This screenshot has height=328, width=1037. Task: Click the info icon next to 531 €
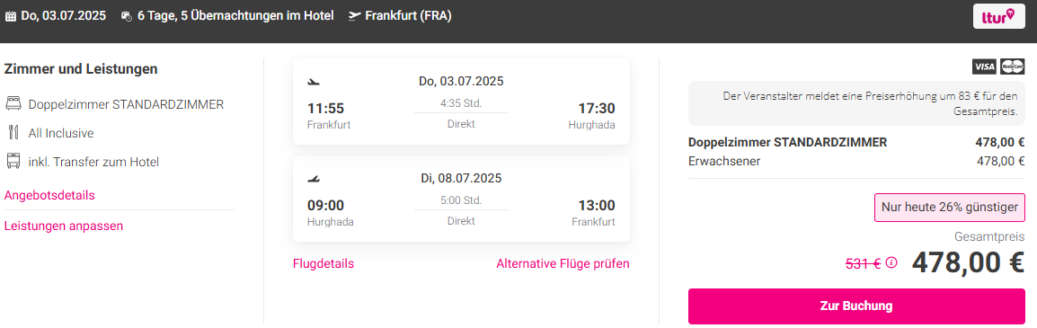(x=891, y=262)
